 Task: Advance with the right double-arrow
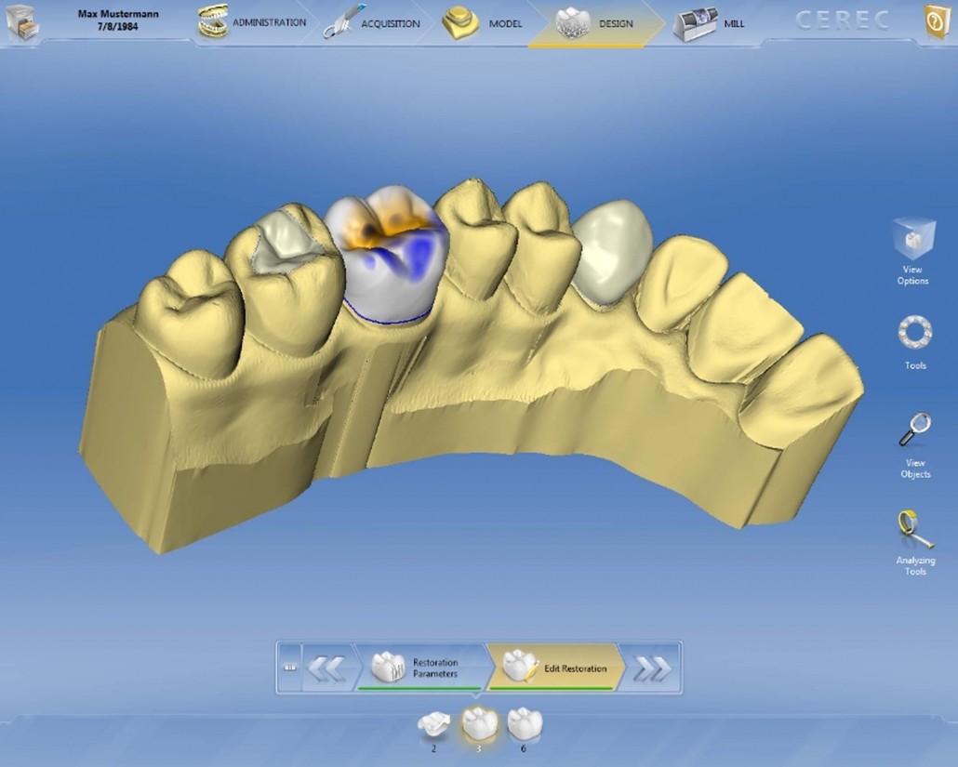(x=651, y=668)
